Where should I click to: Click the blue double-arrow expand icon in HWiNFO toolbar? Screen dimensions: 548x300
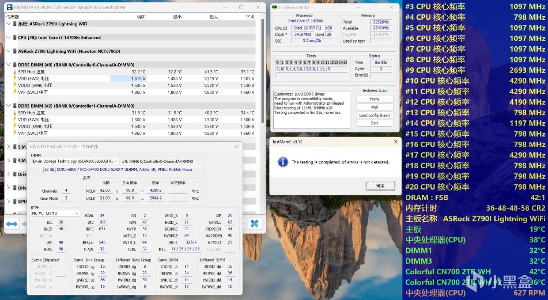click(x=12, y=224)
